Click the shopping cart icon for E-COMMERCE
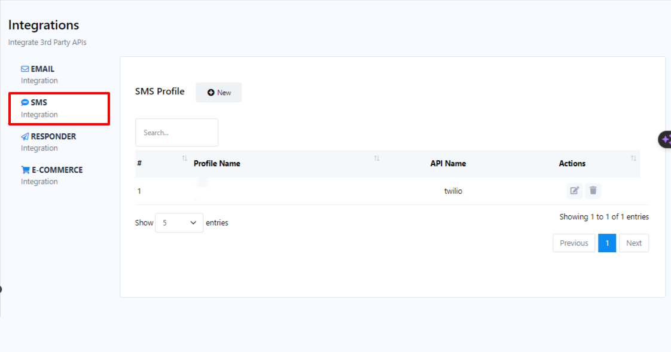671x352 pixels. point(25,170)
